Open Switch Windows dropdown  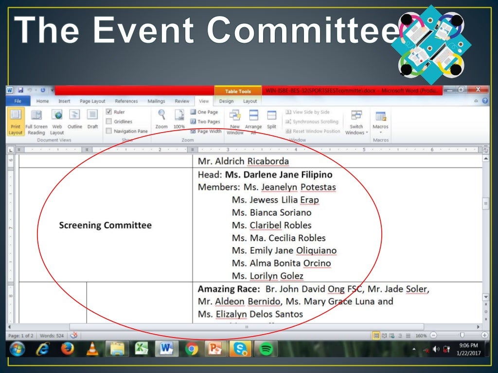tap(356, 122)
